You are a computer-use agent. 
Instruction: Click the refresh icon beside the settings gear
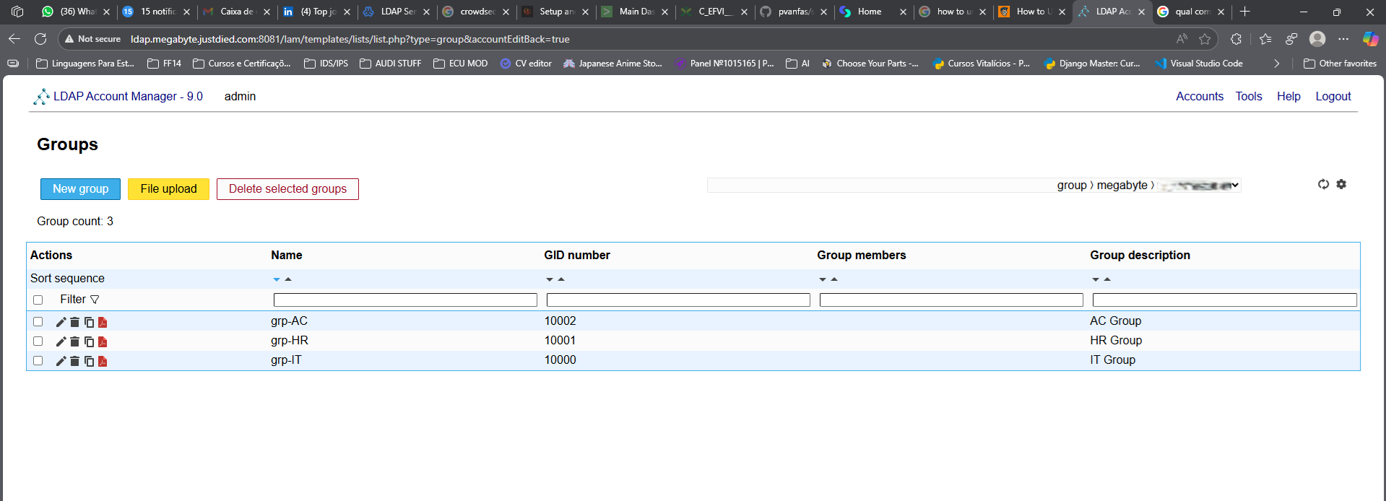coord(1323,185)
